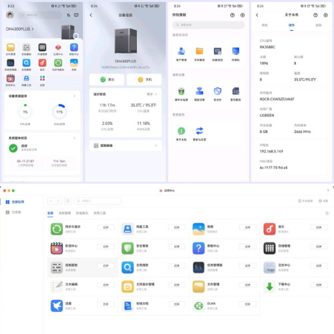
Task: Open the green About This Device icon
Action: coord(181,131)
